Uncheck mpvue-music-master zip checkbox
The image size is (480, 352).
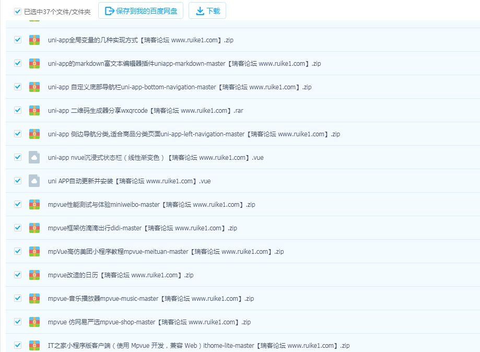click(18, 298)
